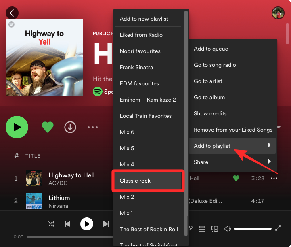Add song to Local Train Favorites
The image size is (291, 247).
[148, 116]
